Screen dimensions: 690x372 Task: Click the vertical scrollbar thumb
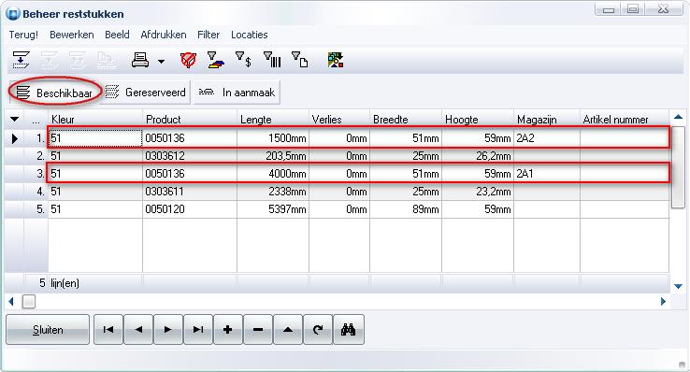coord(678,168)
